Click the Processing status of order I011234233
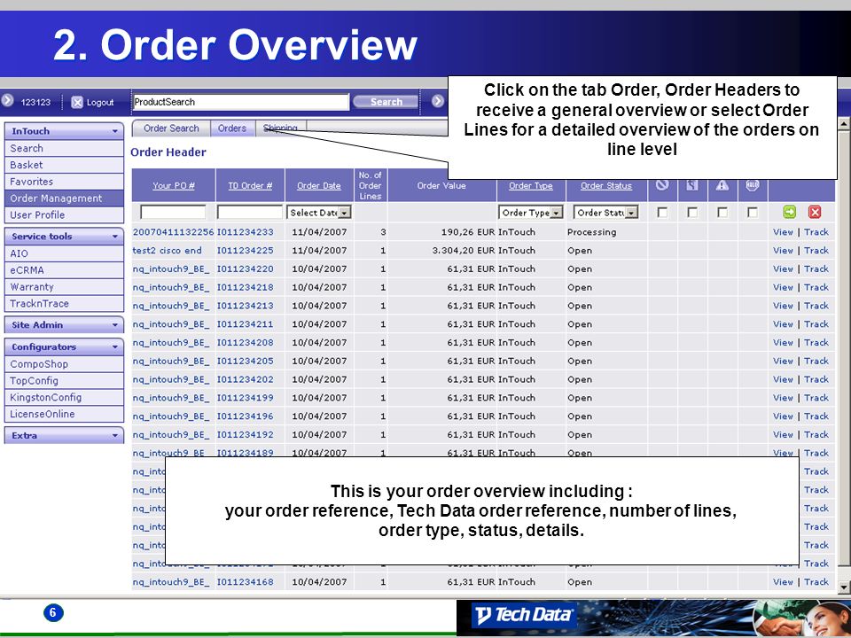Viewport: 851px width, 638px height. pos(591,232)
